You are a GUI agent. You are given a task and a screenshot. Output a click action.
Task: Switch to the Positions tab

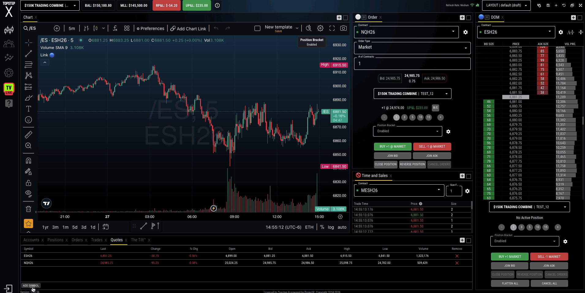coord(55,240)
